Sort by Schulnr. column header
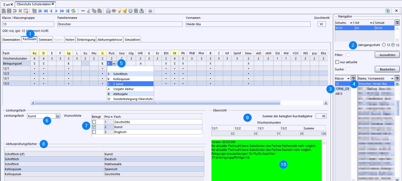Image resolution: width=402 pixels, height=181 pixels. (x=345, y=23)
